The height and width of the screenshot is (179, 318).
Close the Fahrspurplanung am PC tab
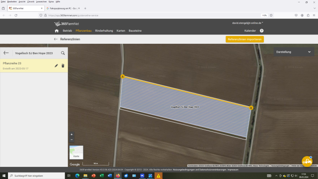click(79, 8)
